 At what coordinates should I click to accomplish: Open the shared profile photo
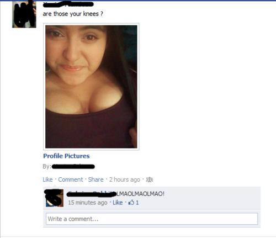(91, 87)
